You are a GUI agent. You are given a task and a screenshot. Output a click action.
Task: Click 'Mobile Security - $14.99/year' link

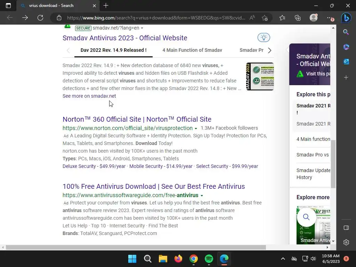161,166
